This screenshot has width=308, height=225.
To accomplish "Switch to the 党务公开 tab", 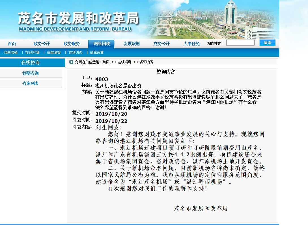I will tap(161, 44).
